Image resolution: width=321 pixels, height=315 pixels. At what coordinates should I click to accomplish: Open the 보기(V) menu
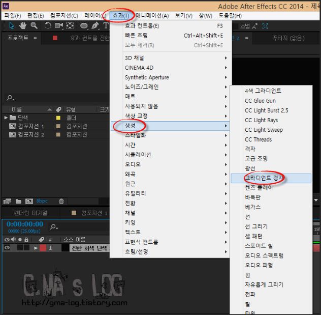click(x=184, y=16)
